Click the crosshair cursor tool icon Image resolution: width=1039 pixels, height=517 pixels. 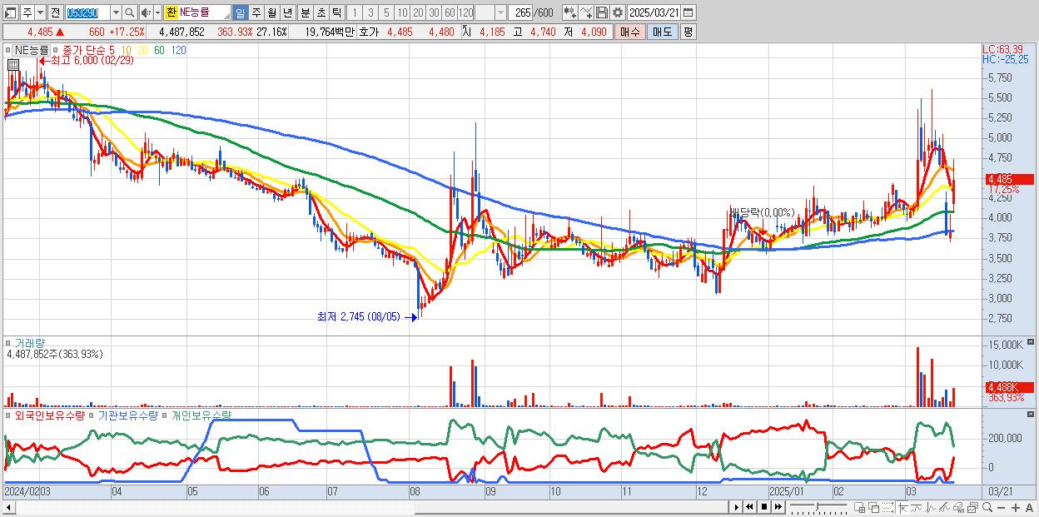click(902, 508)
